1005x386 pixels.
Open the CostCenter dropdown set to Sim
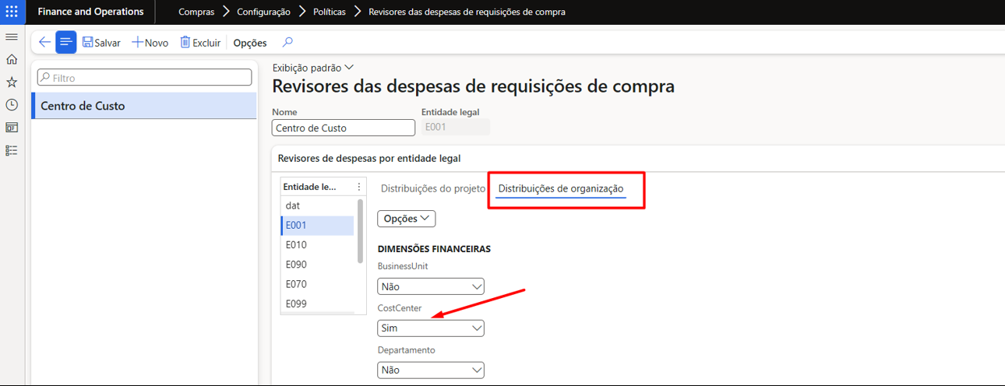click(431, 328)
